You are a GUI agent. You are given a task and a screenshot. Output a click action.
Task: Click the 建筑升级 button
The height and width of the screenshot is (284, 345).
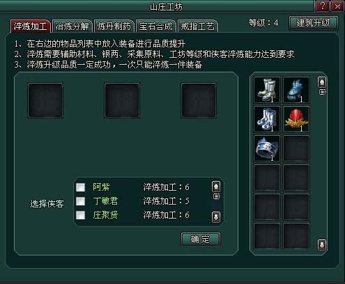314,23
